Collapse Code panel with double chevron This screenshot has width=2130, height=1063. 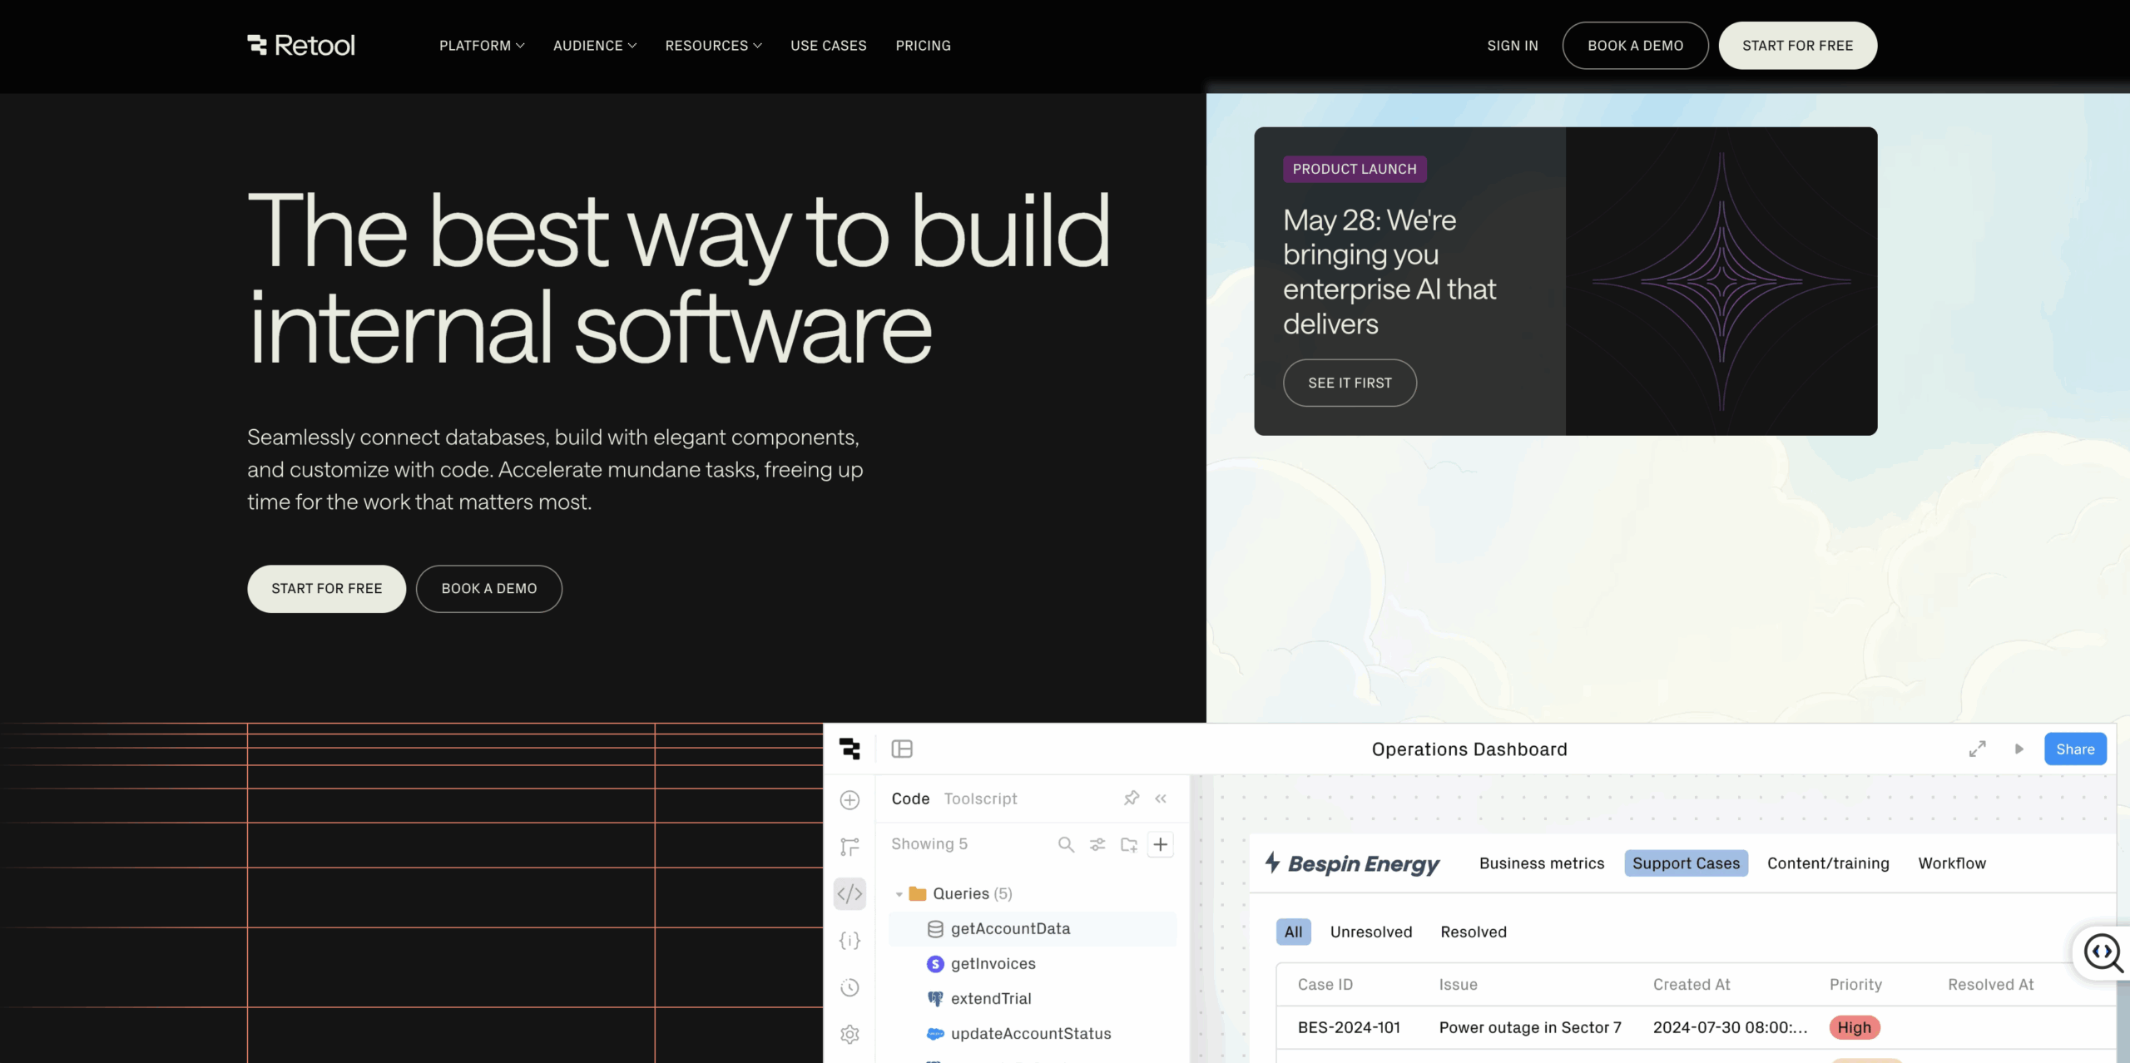coord(1161,798)
